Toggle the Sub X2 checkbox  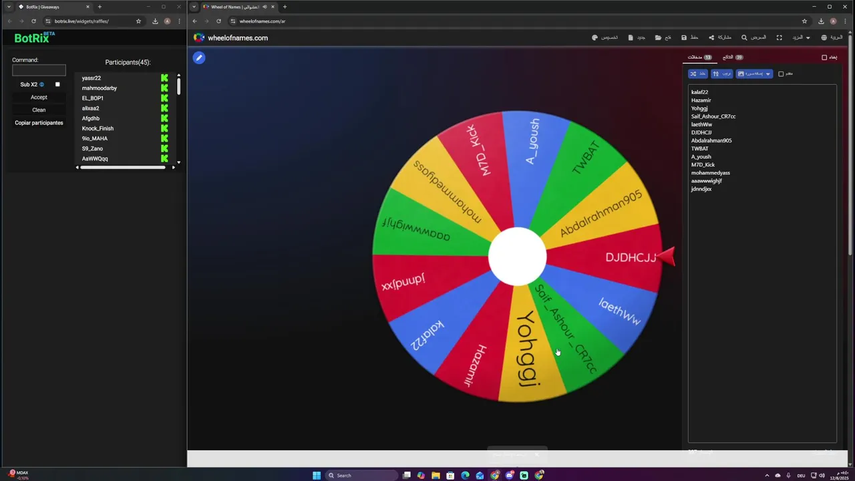click(x=57, y=85)
